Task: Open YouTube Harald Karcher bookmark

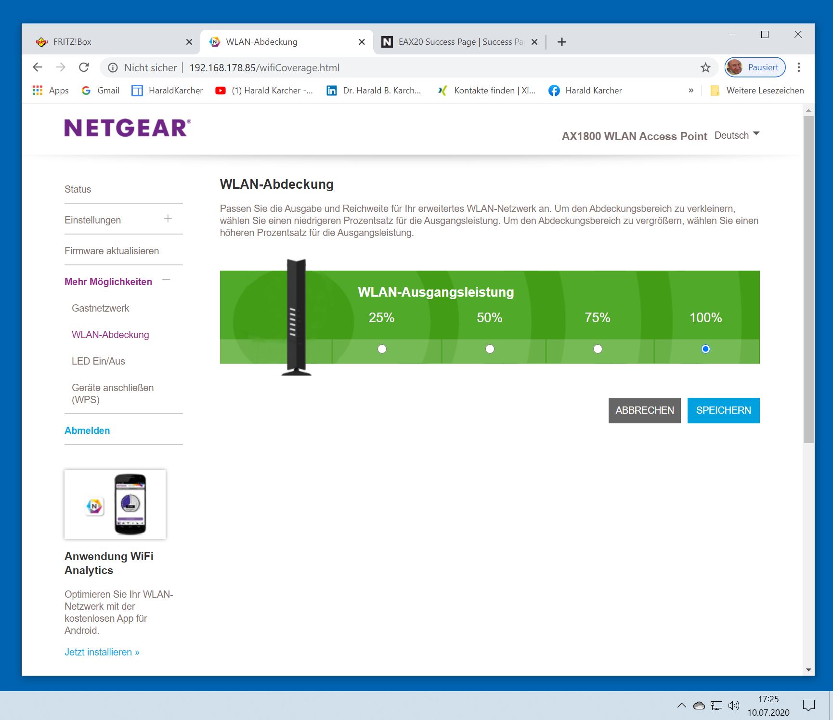Action: point(264,91)
